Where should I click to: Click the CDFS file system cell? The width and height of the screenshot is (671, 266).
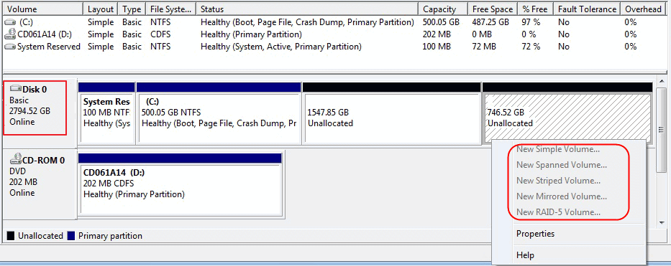point(160,34)
